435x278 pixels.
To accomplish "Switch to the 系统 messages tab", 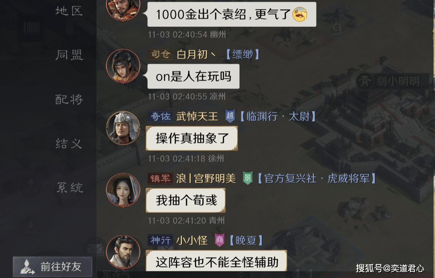I will tap(70, 188).
